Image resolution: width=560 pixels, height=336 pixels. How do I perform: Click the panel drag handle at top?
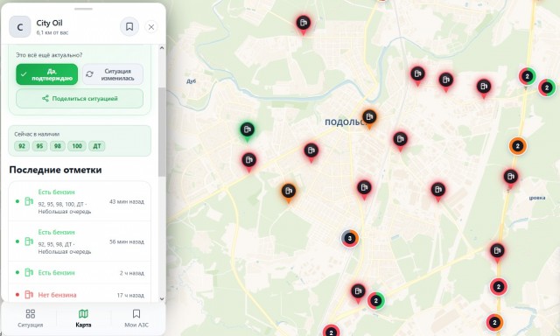coord(83,9)
